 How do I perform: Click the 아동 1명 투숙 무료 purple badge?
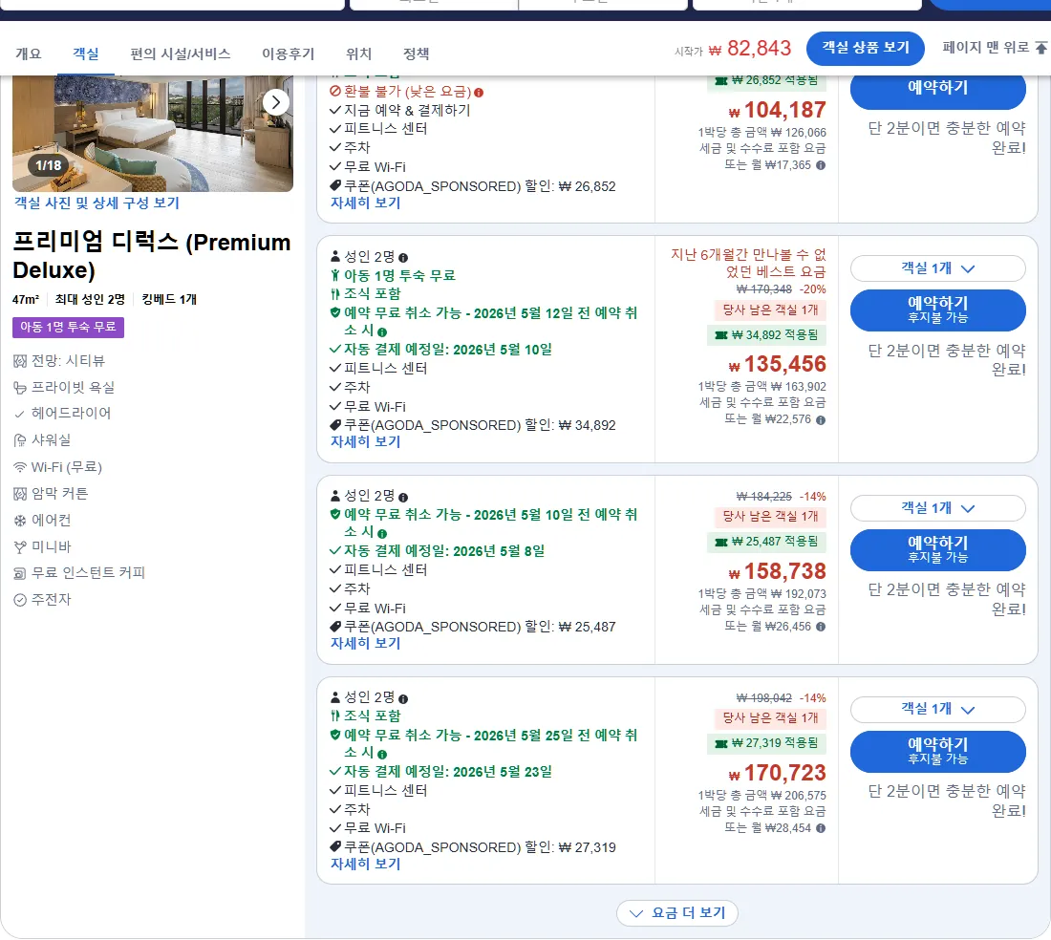(x=68, y=327)
